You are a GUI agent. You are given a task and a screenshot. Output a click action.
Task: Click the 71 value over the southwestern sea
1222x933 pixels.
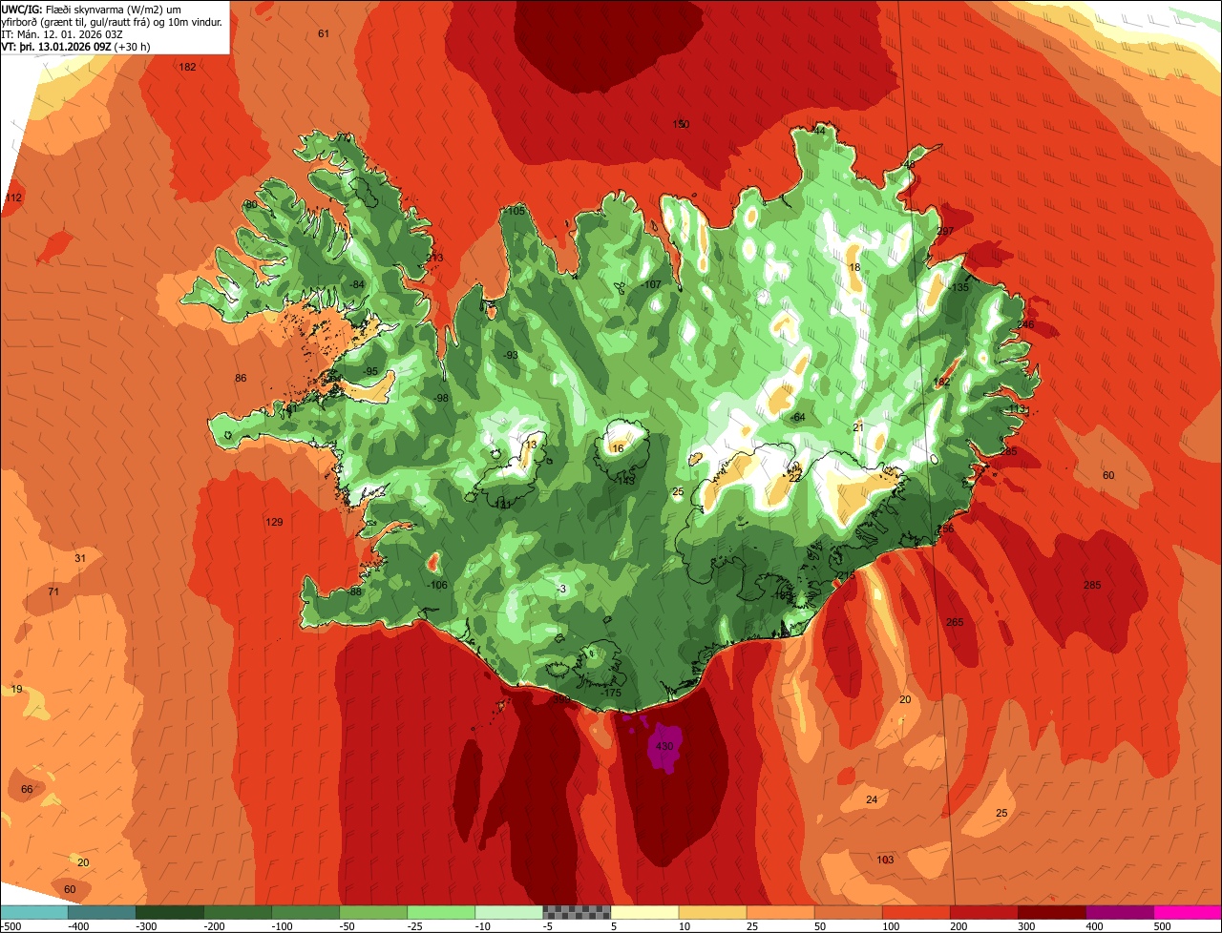(x=53, y=591)
